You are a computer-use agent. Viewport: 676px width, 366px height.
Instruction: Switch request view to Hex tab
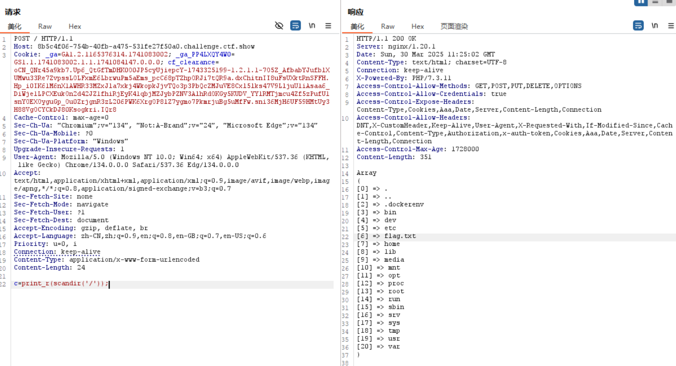point(75,26)
